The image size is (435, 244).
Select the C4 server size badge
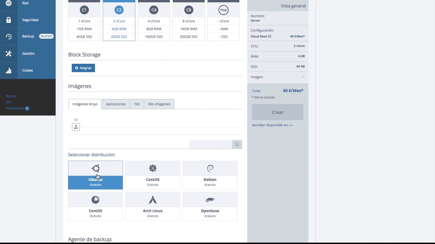(x=154, y=10)
